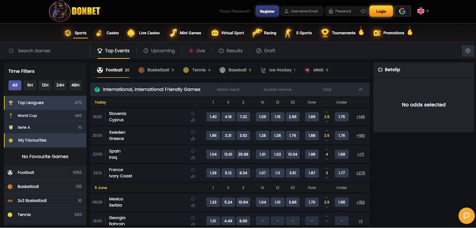Add Slovenia vs Cyprus to favourites star

click(193, 114)
